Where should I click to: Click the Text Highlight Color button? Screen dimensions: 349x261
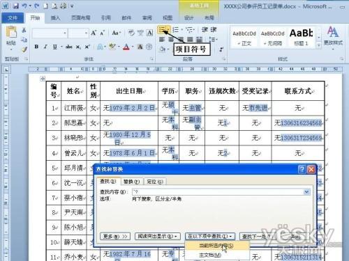(112, 47)
